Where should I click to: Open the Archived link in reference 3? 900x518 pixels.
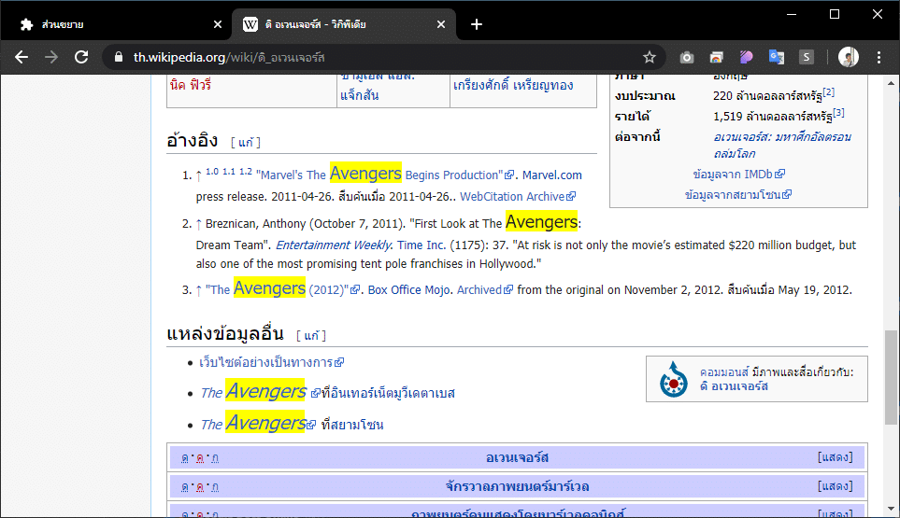pyautogui.click(x=484, y=290)
